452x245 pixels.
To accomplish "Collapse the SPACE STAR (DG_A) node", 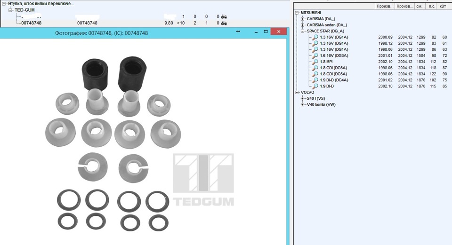I will (x=302, y=31).
